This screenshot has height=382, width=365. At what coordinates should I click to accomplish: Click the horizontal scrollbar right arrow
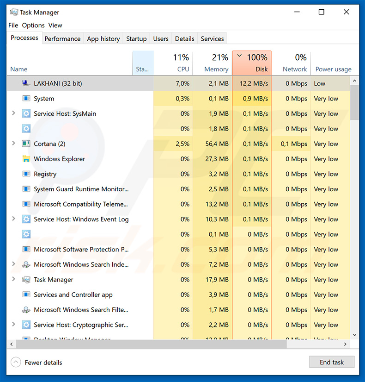pyautogui.click(x=345, y=344)
